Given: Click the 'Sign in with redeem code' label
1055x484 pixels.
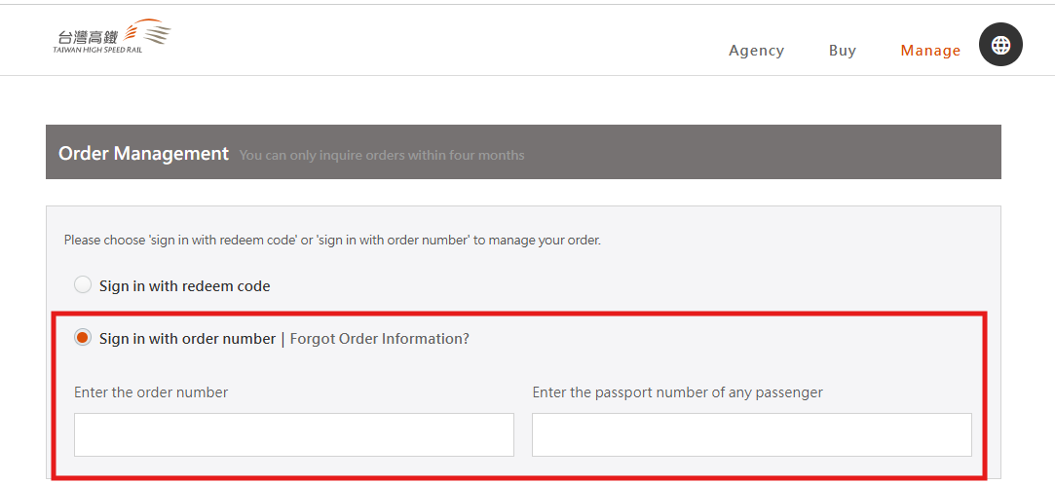Looking at the screenshot, I should [184, 286].
